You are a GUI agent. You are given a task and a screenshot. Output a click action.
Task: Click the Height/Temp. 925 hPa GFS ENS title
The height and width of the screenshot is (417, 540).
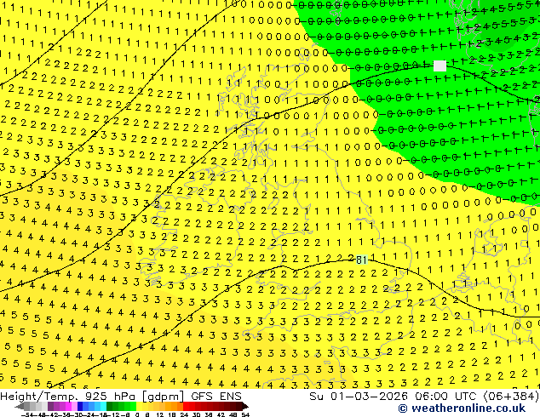(x=121, y=397)
